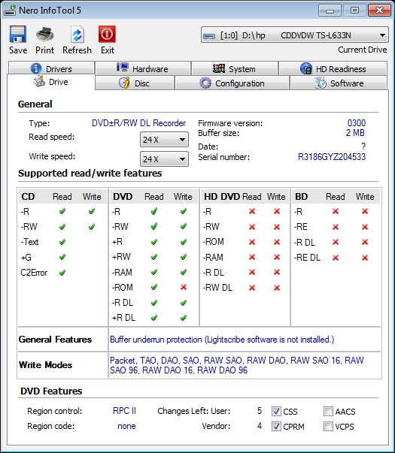Click the BD -RE DL write X mark
The image size is (395, 453).
[365, 258]
